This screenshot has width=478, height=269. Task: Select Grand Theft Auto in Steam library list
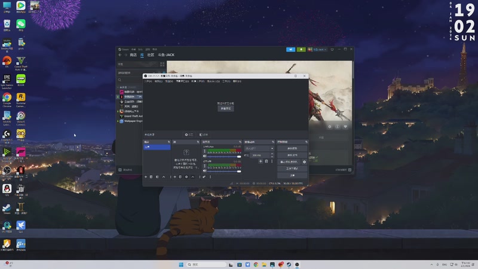pyautogui.click(x=131, y=116)
